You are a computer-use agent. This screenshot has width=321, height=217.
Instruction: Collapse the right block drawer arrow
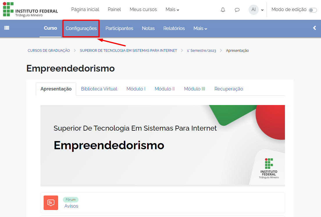(x=314, y=28)
